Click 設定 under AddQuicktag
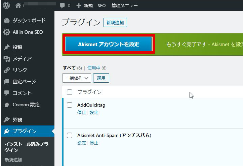Screen dimensions: 243x166 [94, 112]
